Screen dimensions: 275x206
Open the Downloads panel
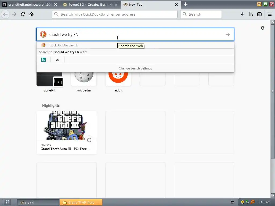point(242,14)
